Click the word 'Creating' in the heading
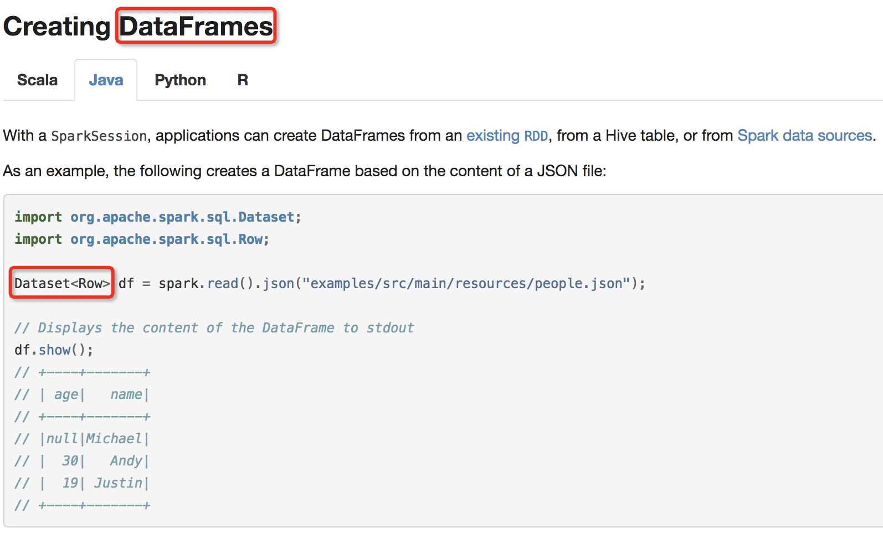The image size is (883, 533). click(x=57, y=27)
